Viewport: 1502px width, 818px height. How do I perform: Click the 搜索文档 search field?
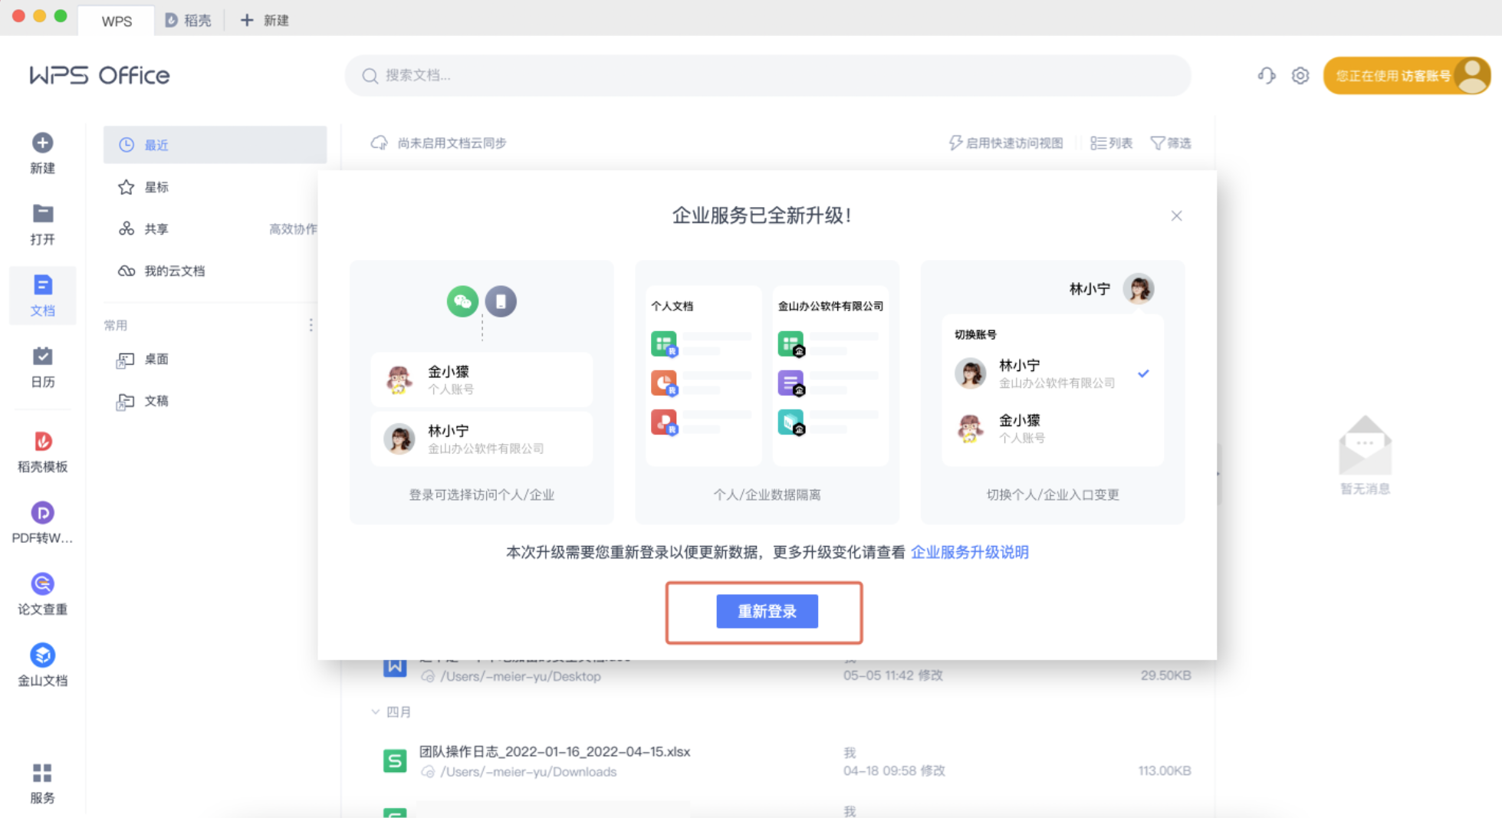pos(767,75)
